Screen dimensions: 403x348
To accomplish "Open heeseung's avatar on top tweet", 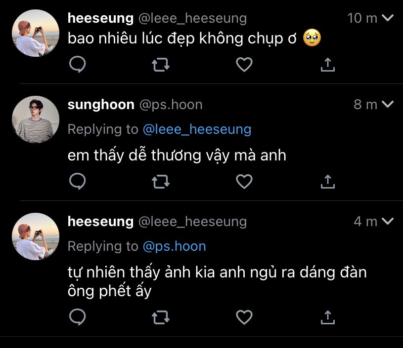I will [x=36, y=33].
